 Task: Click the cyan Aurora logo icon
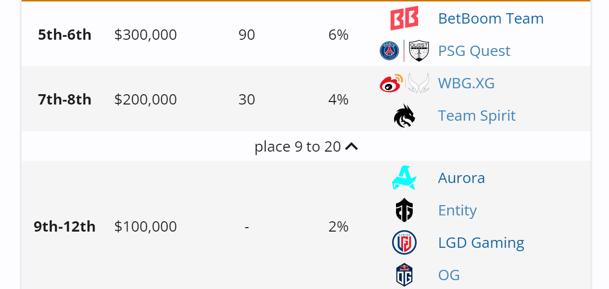pos(404,178)
